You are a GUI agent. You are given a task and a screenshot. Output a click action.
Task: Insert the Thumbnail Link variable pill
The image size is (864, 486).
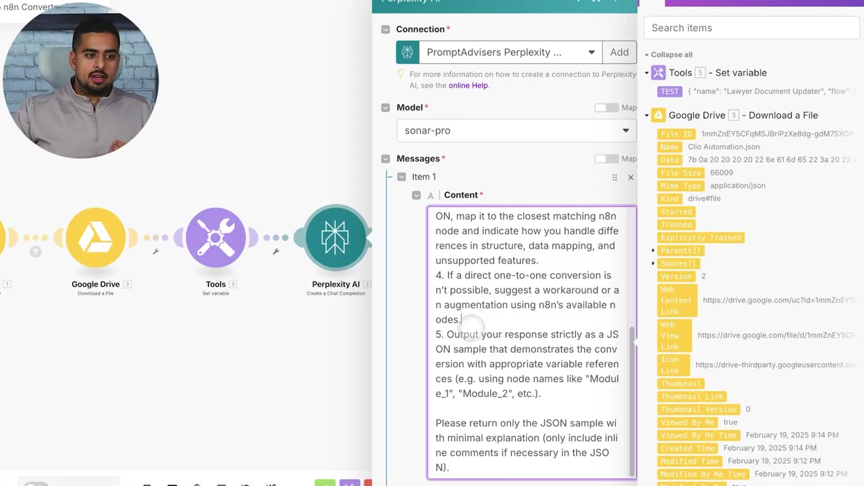click(x=692, y=396)
